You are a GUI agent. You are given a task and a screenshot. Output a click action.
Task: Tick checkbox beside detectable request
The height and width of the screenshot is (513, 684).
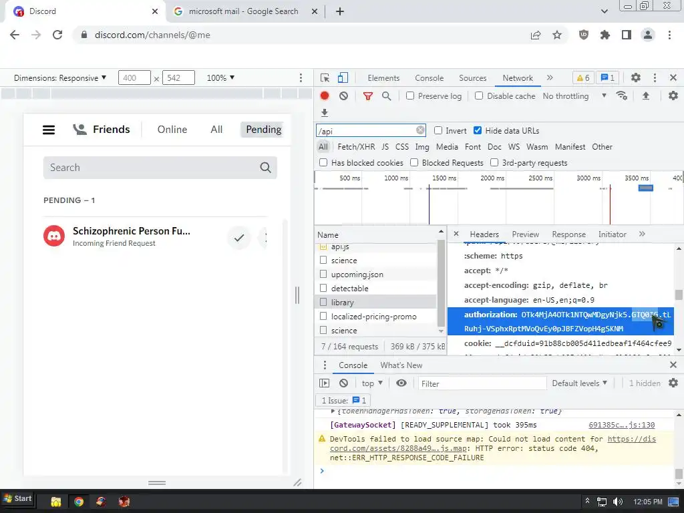tap(323, 288)
